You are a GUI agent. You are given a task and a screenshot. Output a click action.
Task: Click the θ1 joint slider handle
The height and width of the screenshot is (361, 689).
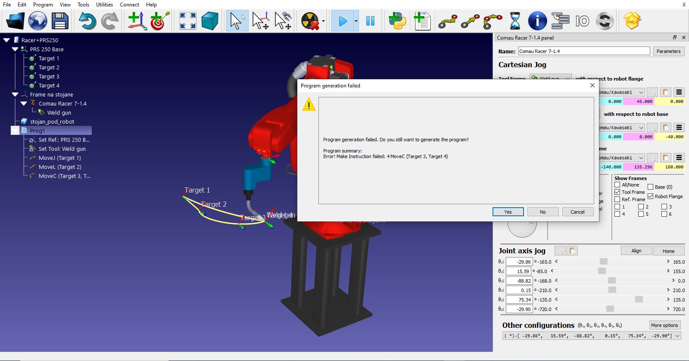[x=603, y=261]
